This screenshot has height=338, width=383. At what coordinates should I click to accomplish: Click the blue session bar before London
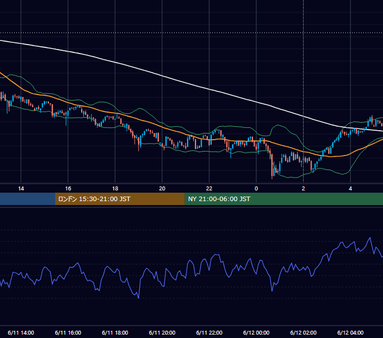tap(28, 199)
